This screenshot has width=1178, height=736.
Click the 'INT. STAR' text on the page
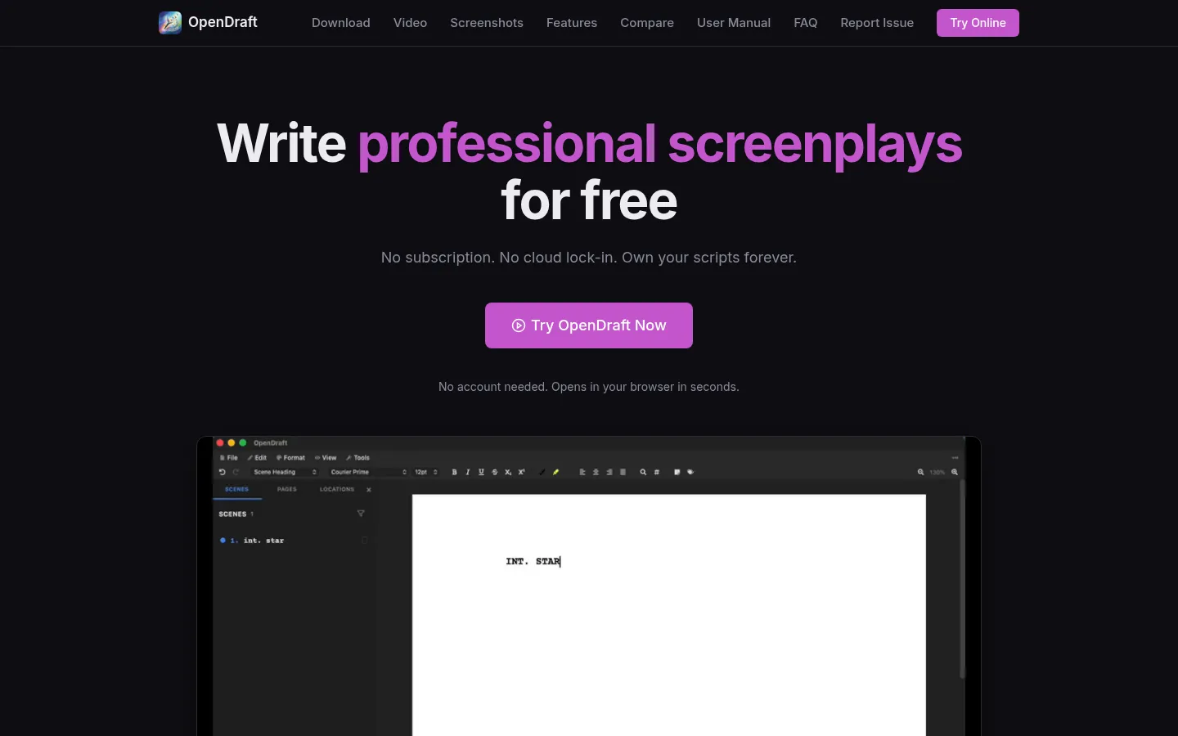click(533, 562)
